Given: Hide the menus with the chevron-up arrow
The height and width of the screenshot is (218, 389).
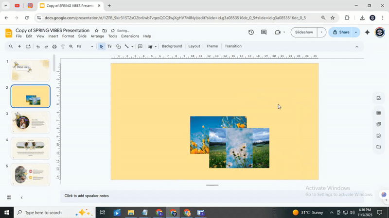Looking at the screenshot, I should click(356, 47).
